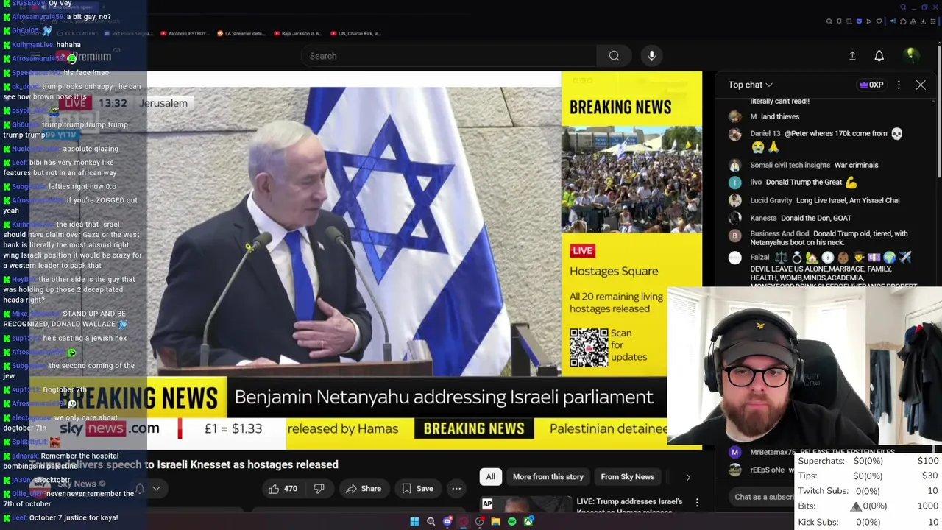Activate voice search microphone

point(651,56)
